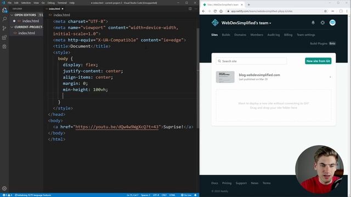Switch to Netlify Builds tab
The height and width of the screenshot is (197, 351).
[x=226, y=35]
